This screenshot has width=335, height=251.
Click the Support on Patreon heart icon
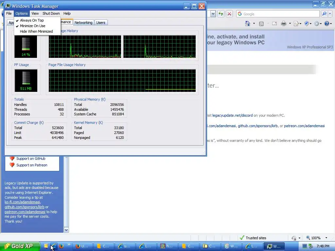[12, 165]
